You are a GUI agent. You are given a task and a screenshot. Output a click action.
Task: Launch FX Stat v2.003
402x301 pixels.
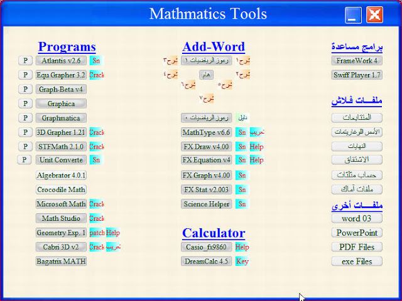207,189
